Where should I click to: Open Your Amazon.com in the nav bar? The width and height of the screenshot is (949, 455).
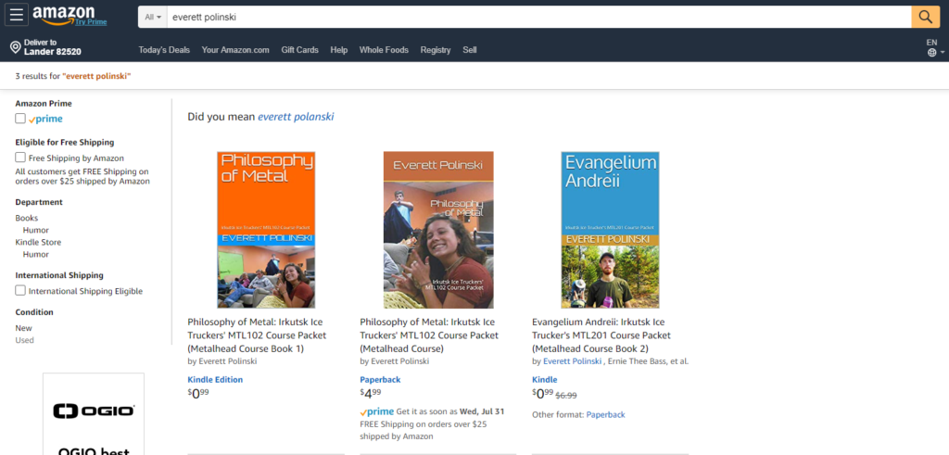coord(235,50)
